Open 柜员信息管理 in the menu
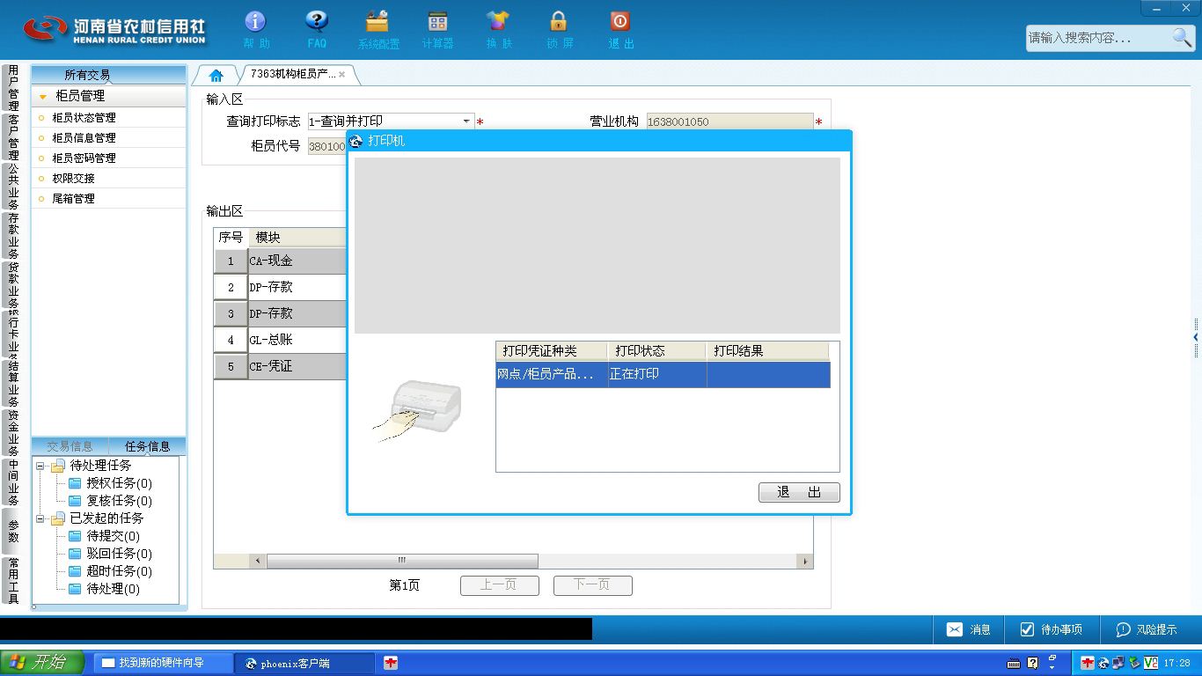Viewport: 1202px width, 676px height. pos(84,137)
